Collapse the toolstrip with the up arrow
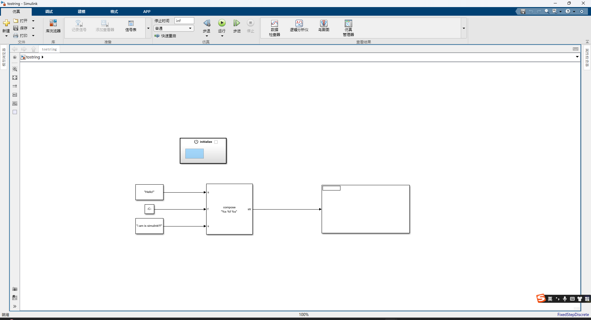The height and width of the screenshot is (320, 591). [587, 42]
